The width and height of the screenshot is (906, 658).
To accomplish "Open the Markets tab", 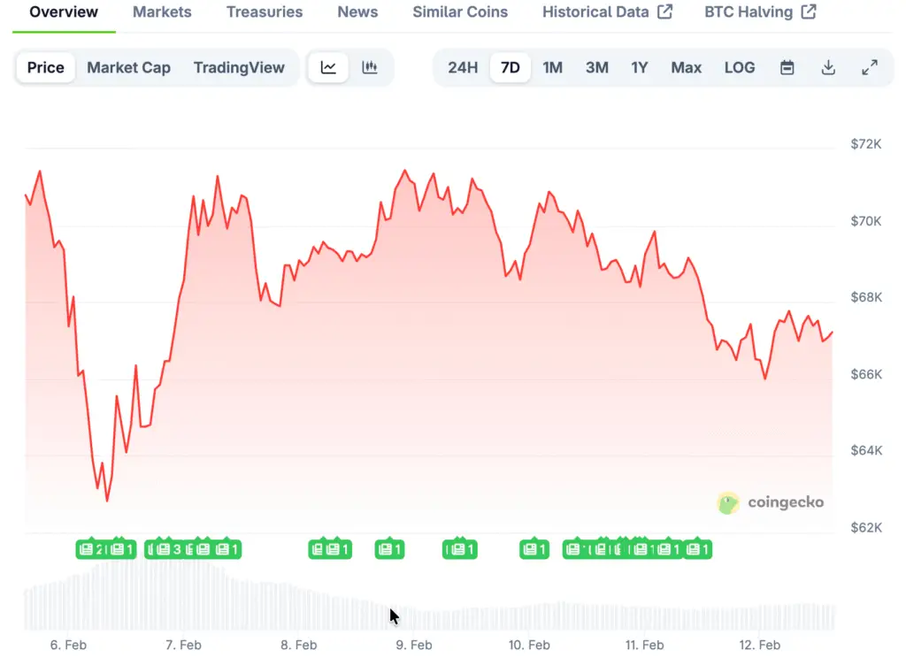I will 162,12.
